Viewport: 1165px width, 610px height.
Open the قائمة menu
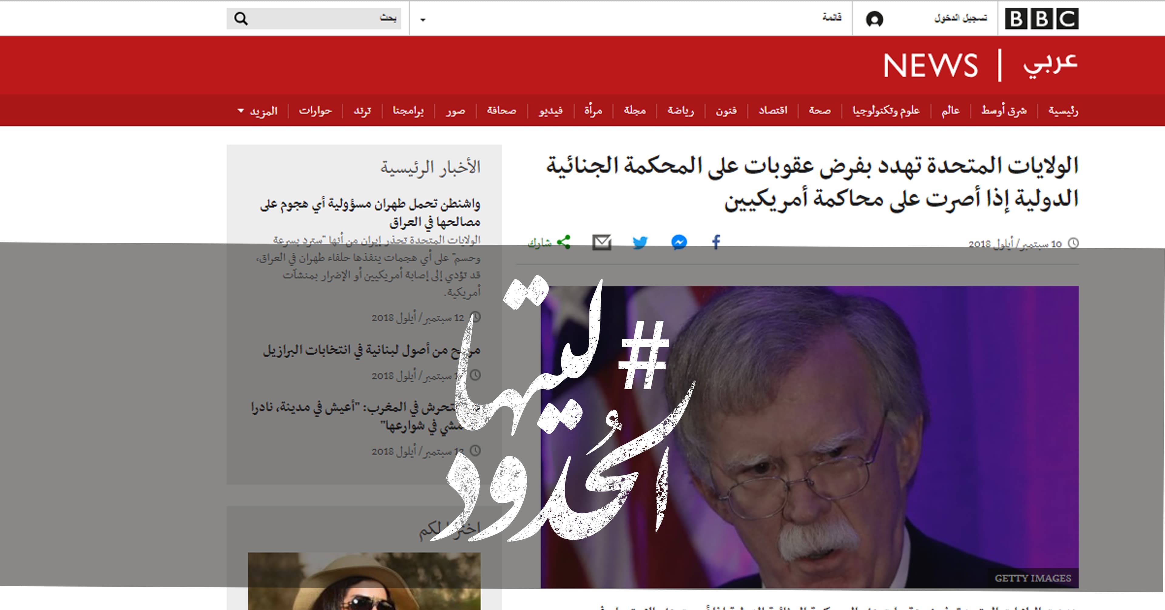(x=832, y=18)
